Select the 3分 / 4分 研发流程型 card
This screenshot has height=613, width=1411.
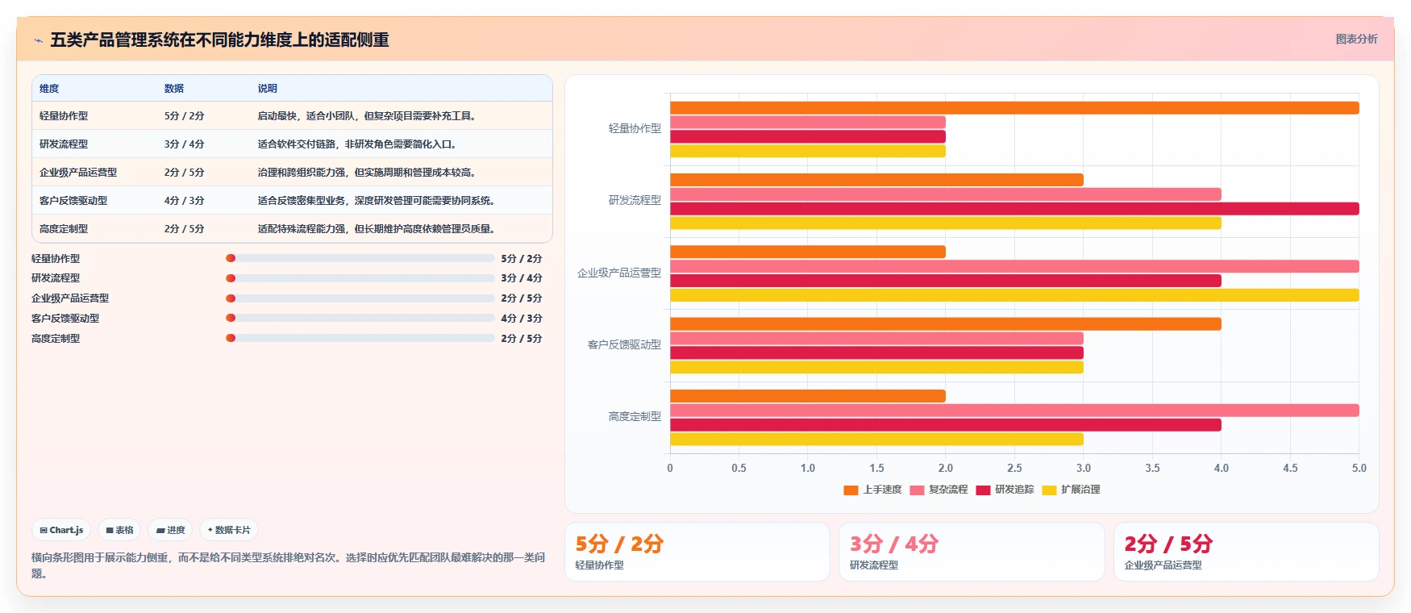click(x=972, y=552)
